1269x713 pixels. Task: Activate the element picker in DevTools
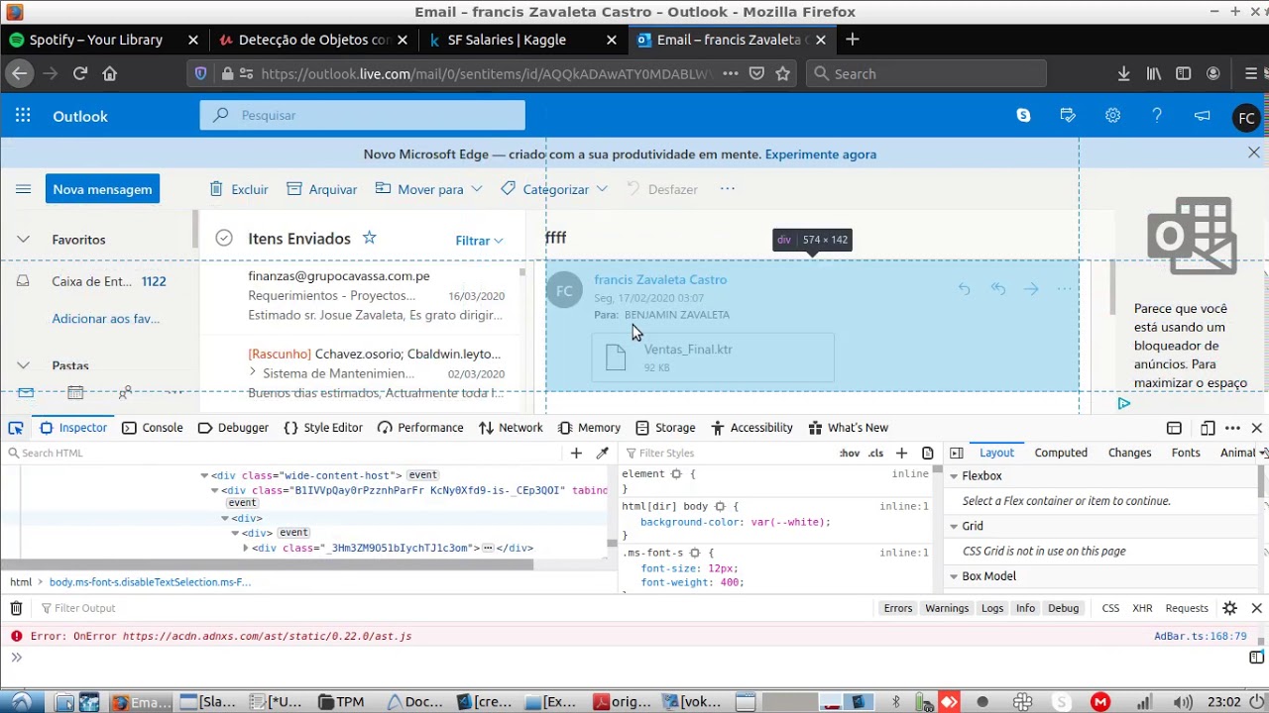[16, 428]
